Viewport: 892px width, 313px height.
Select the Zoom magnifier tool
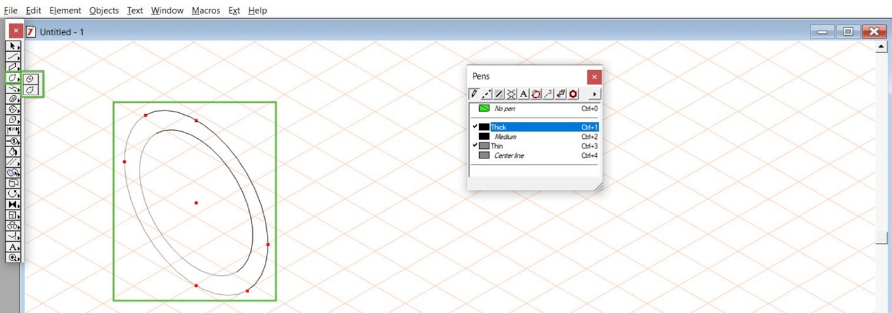pyautogui.click(x=13, y=257)
